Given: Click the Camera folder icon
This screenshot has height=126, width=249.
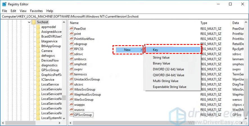Looking at the screenshot, I should coord(38,51).
